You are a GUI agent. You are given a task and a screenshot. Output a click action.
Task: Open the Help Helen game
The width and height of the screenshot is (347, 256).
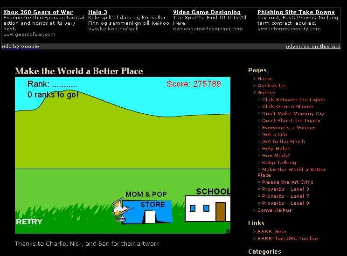(x=276, y=149)
